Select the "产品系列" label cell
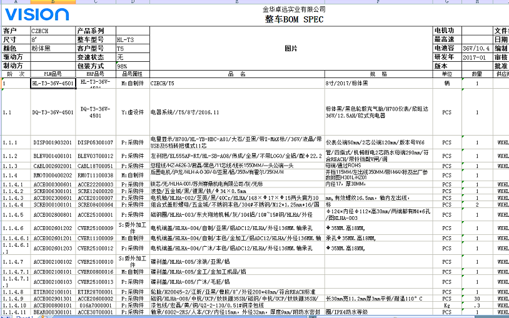 [96, 31]
